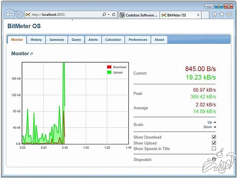Open the browser Home icon
The image size is (237, 178).
[214, 14]
